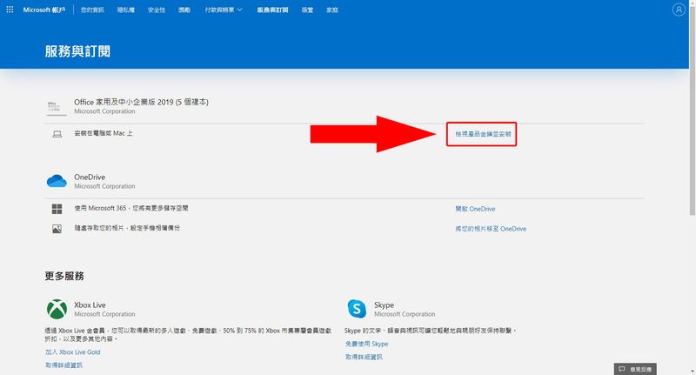Click the feedback chat bubble icon
Screen dimensions: 696x375
622,369
